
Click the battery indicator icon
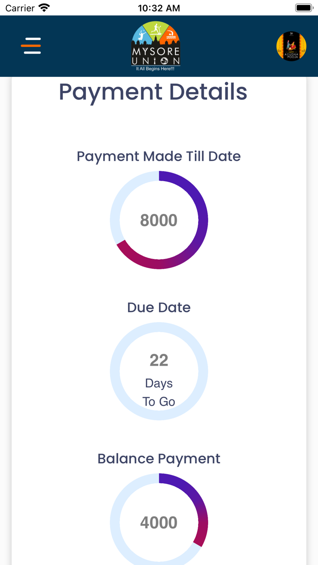coord(303,8)
